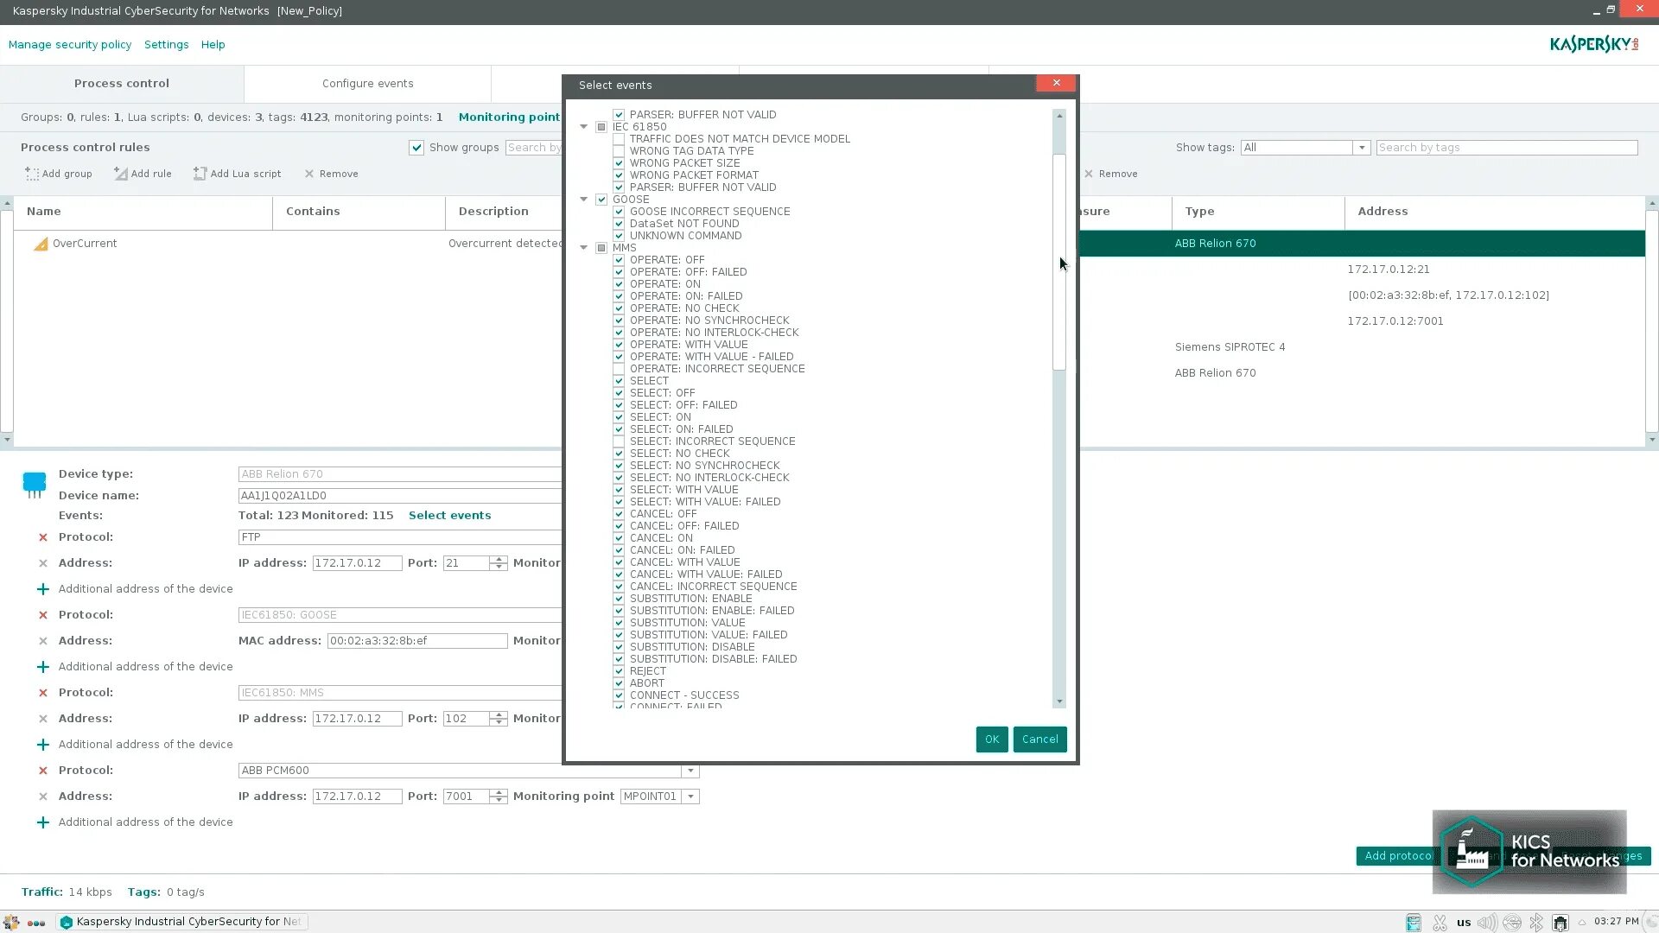This screenshot has width=1659, height=933.
Task: Remove the ABB PCM600 protocol red X
Action: point(42,771)
